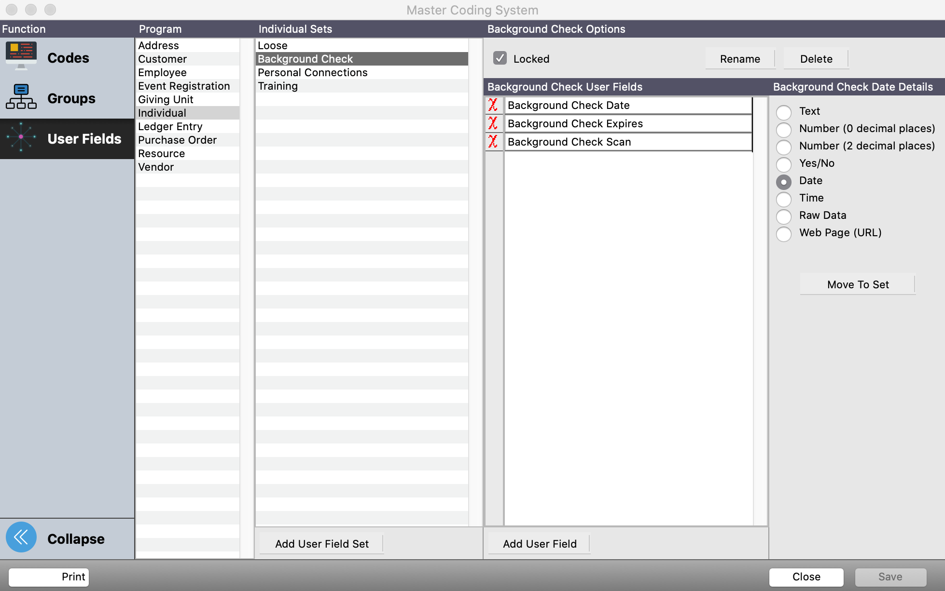
Task: Select Personal Connections set
Action: point(312,72)
